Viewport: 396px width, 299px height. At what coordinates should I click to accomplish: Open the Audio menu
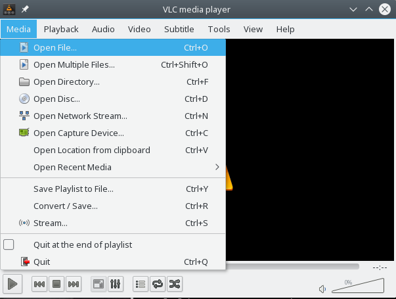103,29
